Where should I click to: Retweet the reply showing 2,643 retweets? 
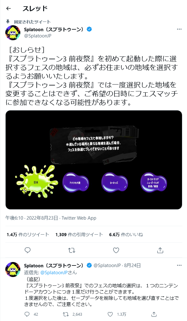pyautogui.click(x=67, y=314)
